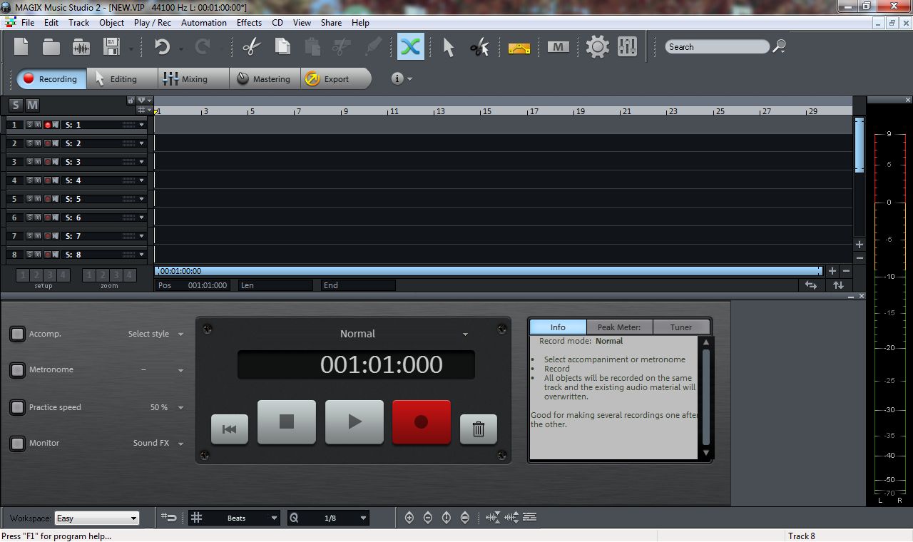Switch to the Editing workspace

point(123,78)
